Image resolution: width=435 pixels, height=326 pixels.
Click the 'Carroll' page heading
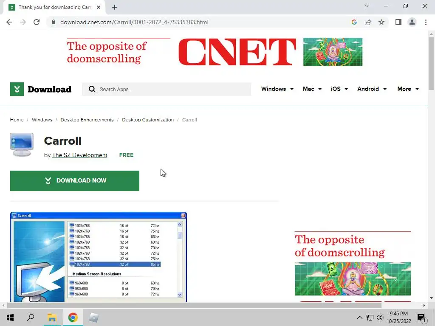[x=63, y=141]
